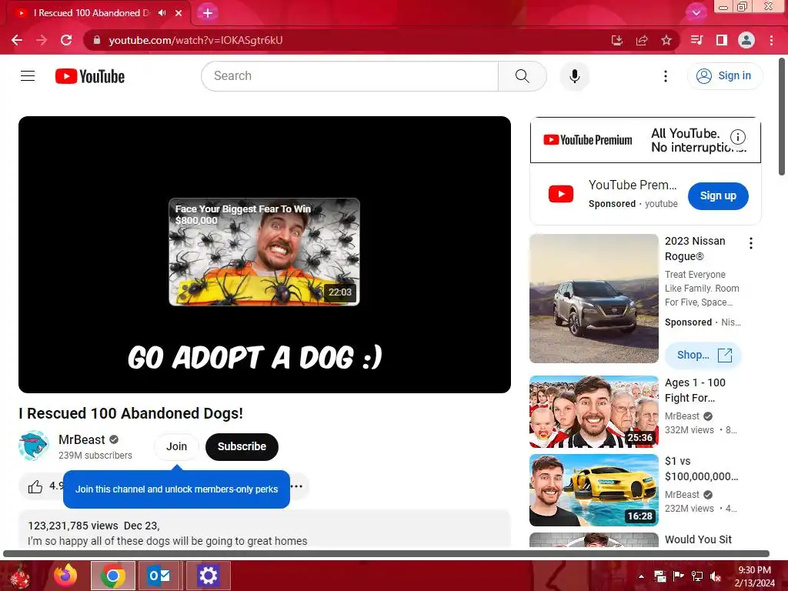Click the horizontal page scrollbar

386,554
